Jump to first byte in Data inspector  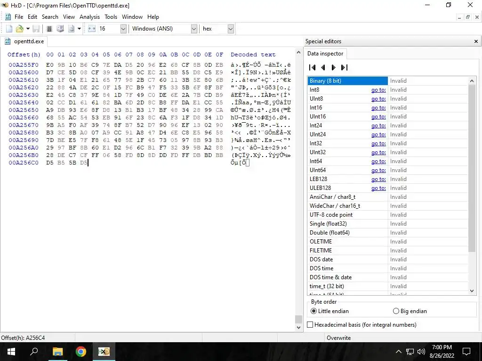313,68
